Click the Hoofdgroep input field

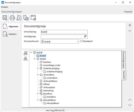coord(64,36)
